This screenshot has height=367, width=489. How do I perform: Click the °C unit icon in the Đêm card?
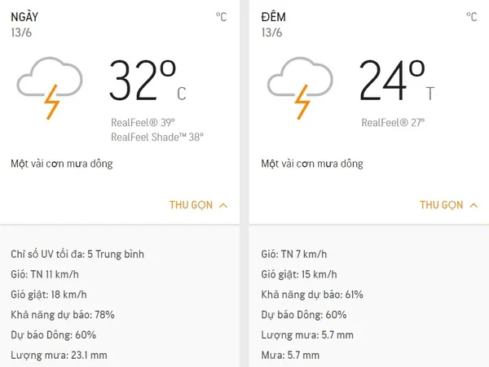pos(472,17)
